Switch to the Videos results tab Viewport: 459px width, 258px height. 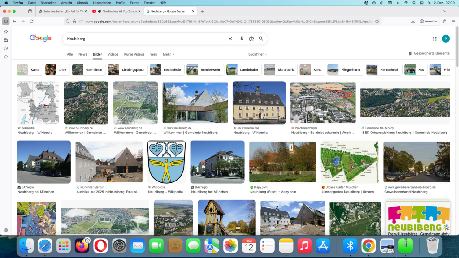click(x=112, y=54)
